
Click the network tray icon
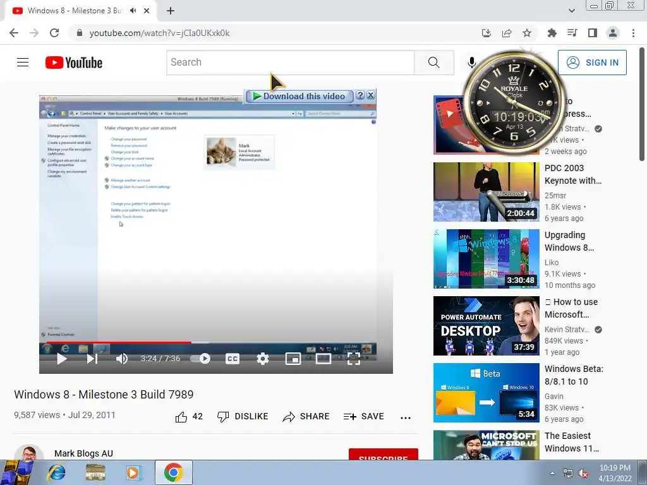coord(568,474)
